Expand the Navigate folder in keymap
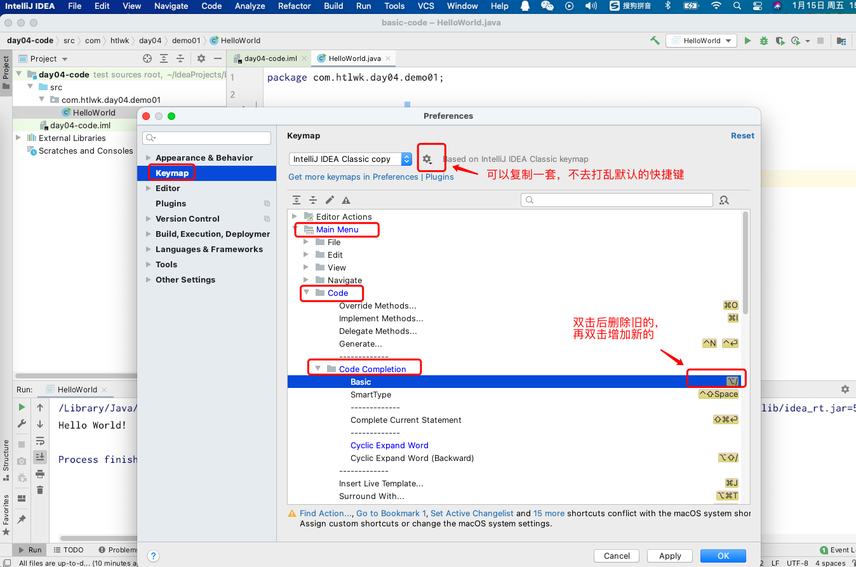Image resolution: width=856 pixels, height=567 pixels. [x=306, y=280]
